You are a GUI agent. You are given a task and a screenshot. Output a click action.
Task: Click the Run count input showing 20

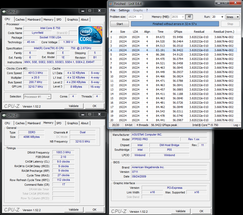pos(216,17)
